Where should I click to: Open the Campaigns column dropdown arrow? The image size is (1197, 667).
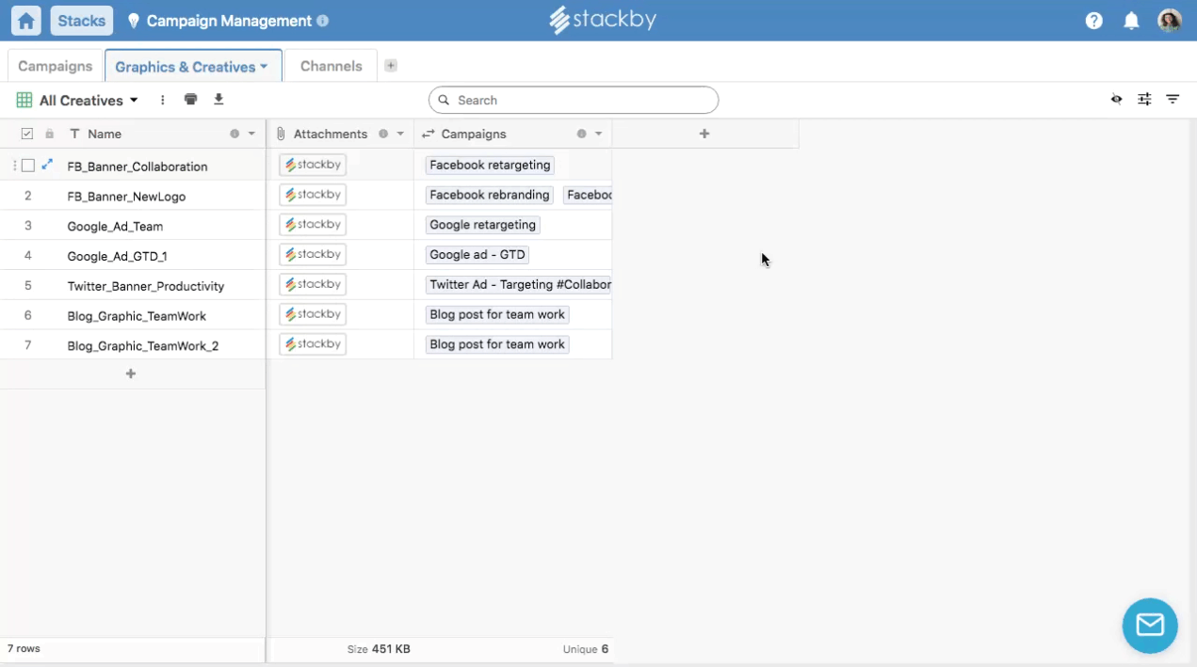[x=598, y=134]
